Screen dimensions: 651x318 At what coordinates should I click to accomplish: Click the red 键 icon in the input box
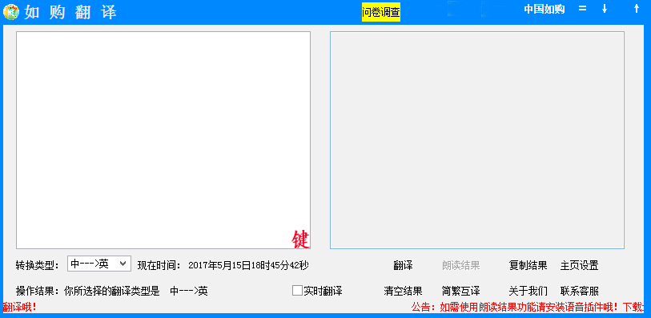pyautogui.click(x=300, y=240)
